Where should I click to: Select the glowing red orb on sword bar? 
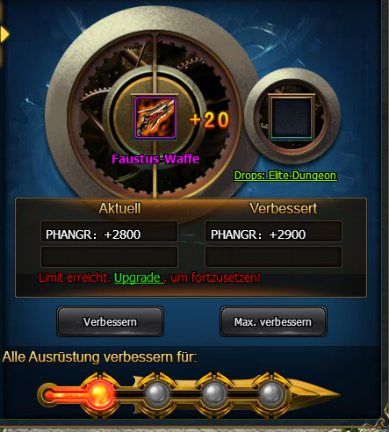(100, 393)
